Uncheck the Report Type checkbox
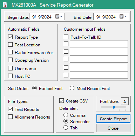The image size is (135, 136). [x=11, y=37]
